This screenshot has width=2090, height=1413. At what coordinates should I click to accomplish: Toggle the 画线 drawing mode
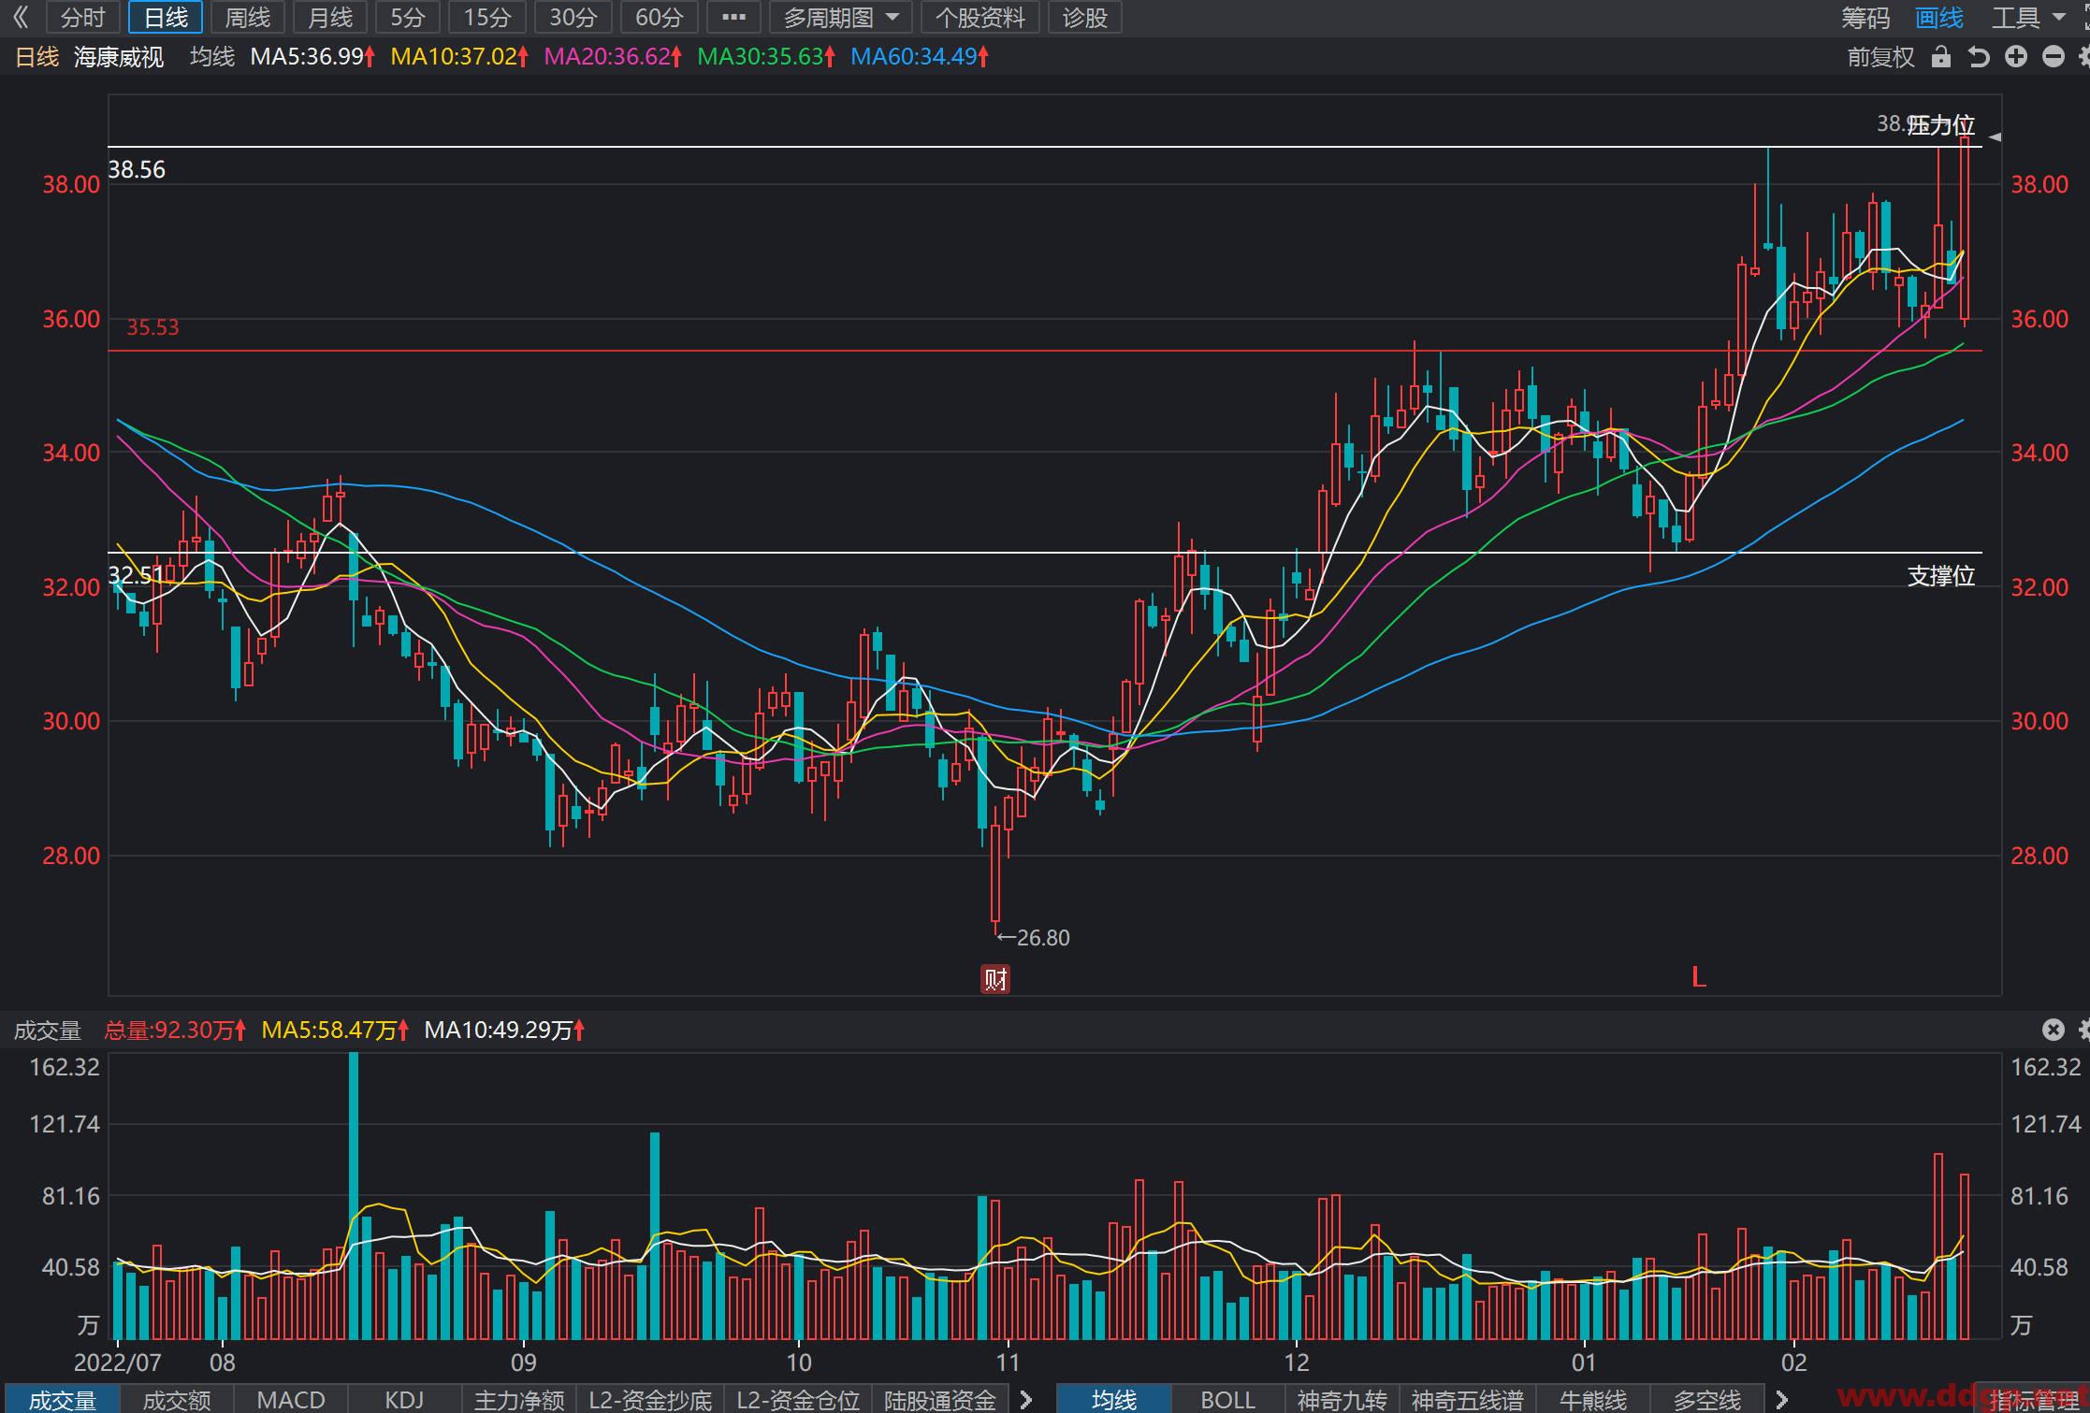tap(1938, 17)
